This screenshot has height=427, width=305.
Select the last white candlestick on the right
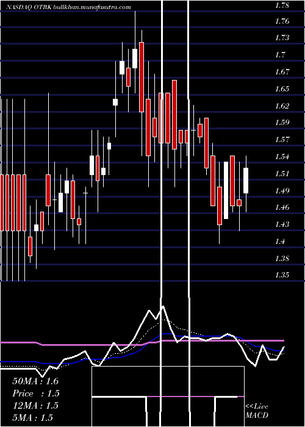tap(246, 181)
